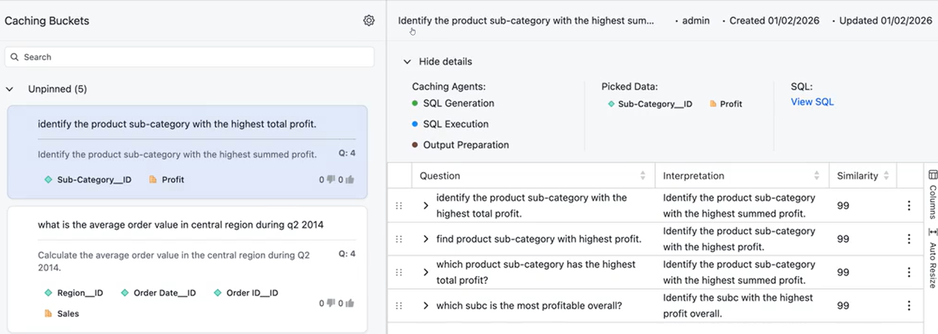
Task: Expand 'find product sub-category with highest profit' row
Action: click(x=426, y=239)
